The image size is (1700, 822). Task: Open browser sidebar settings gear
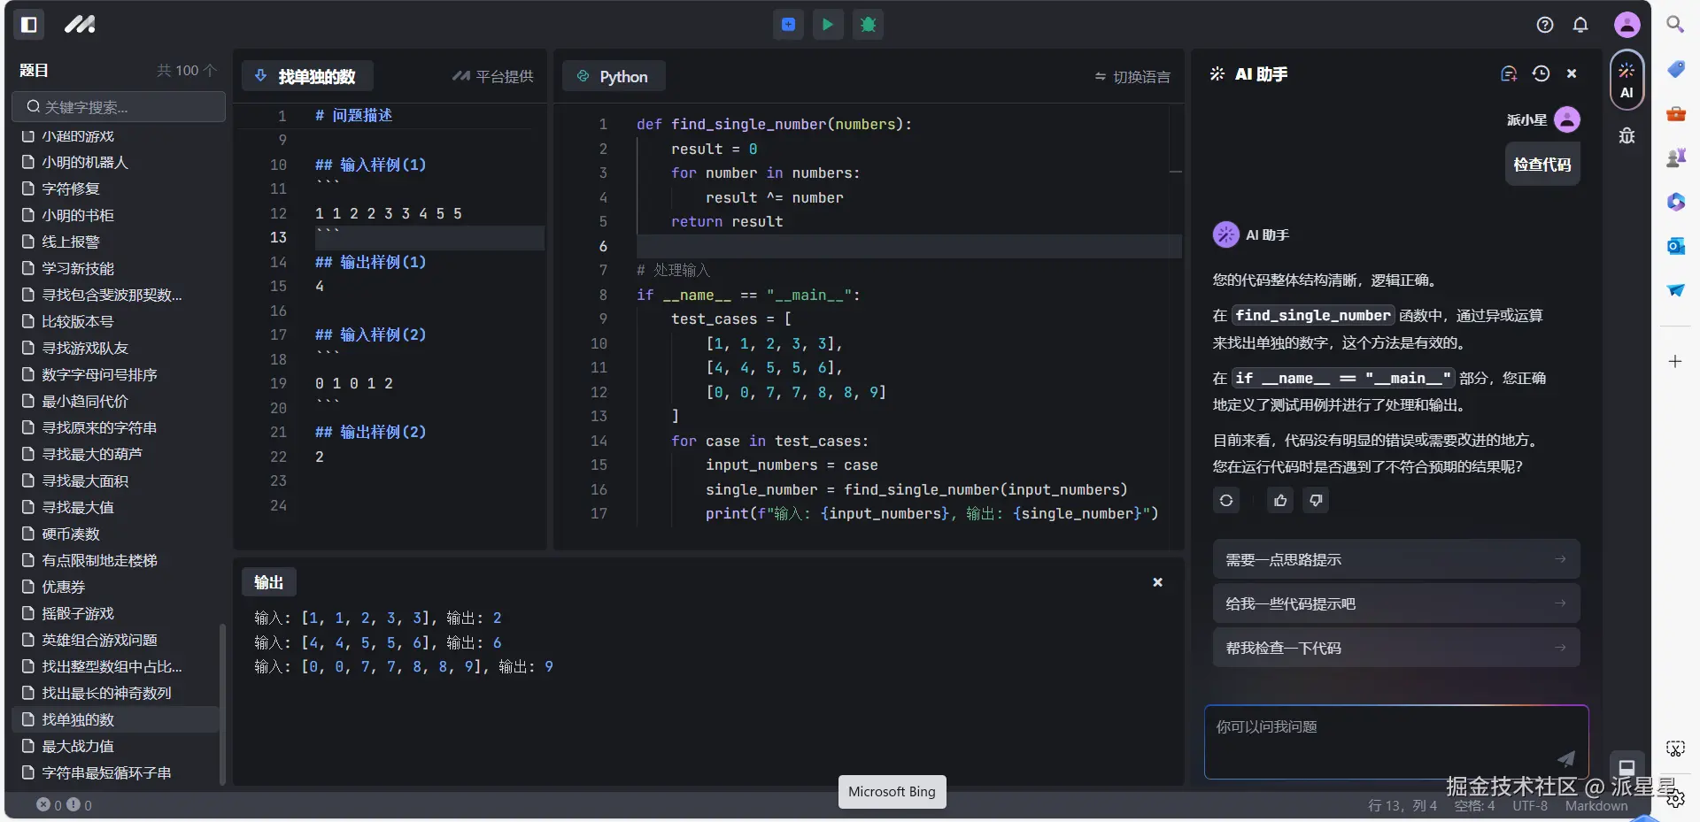1675,799
